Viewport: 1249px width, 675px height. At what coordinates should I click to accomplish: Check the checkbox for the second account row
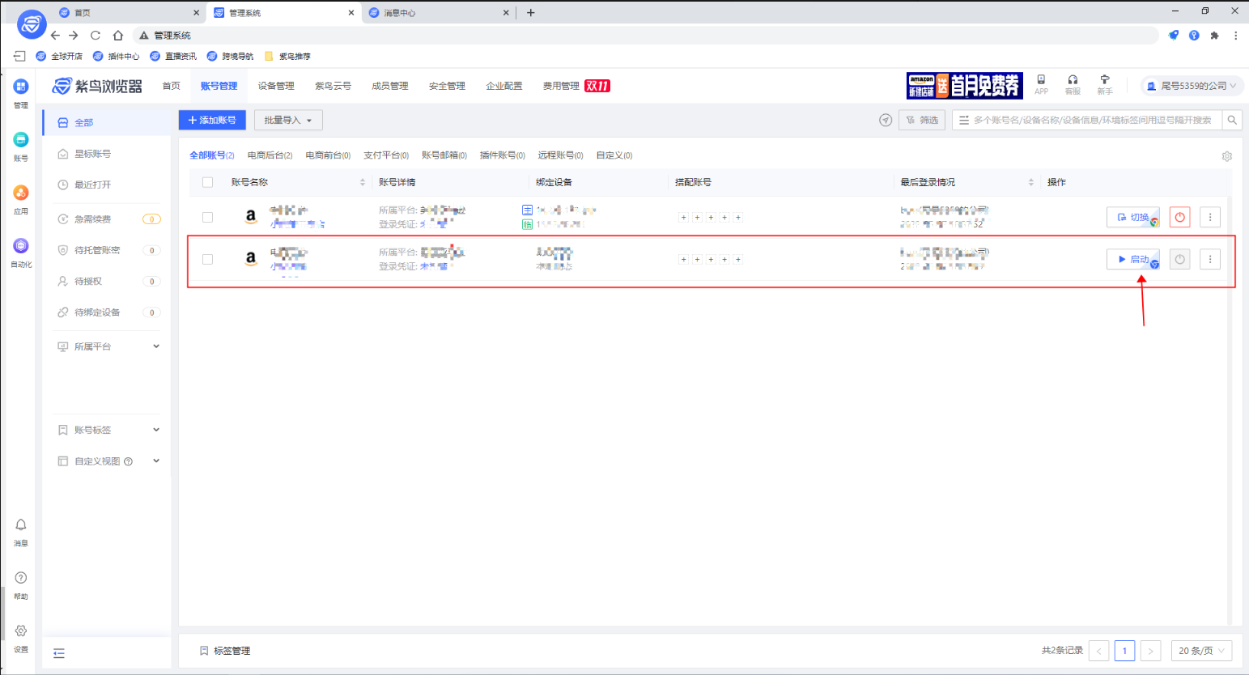[207, 259]
